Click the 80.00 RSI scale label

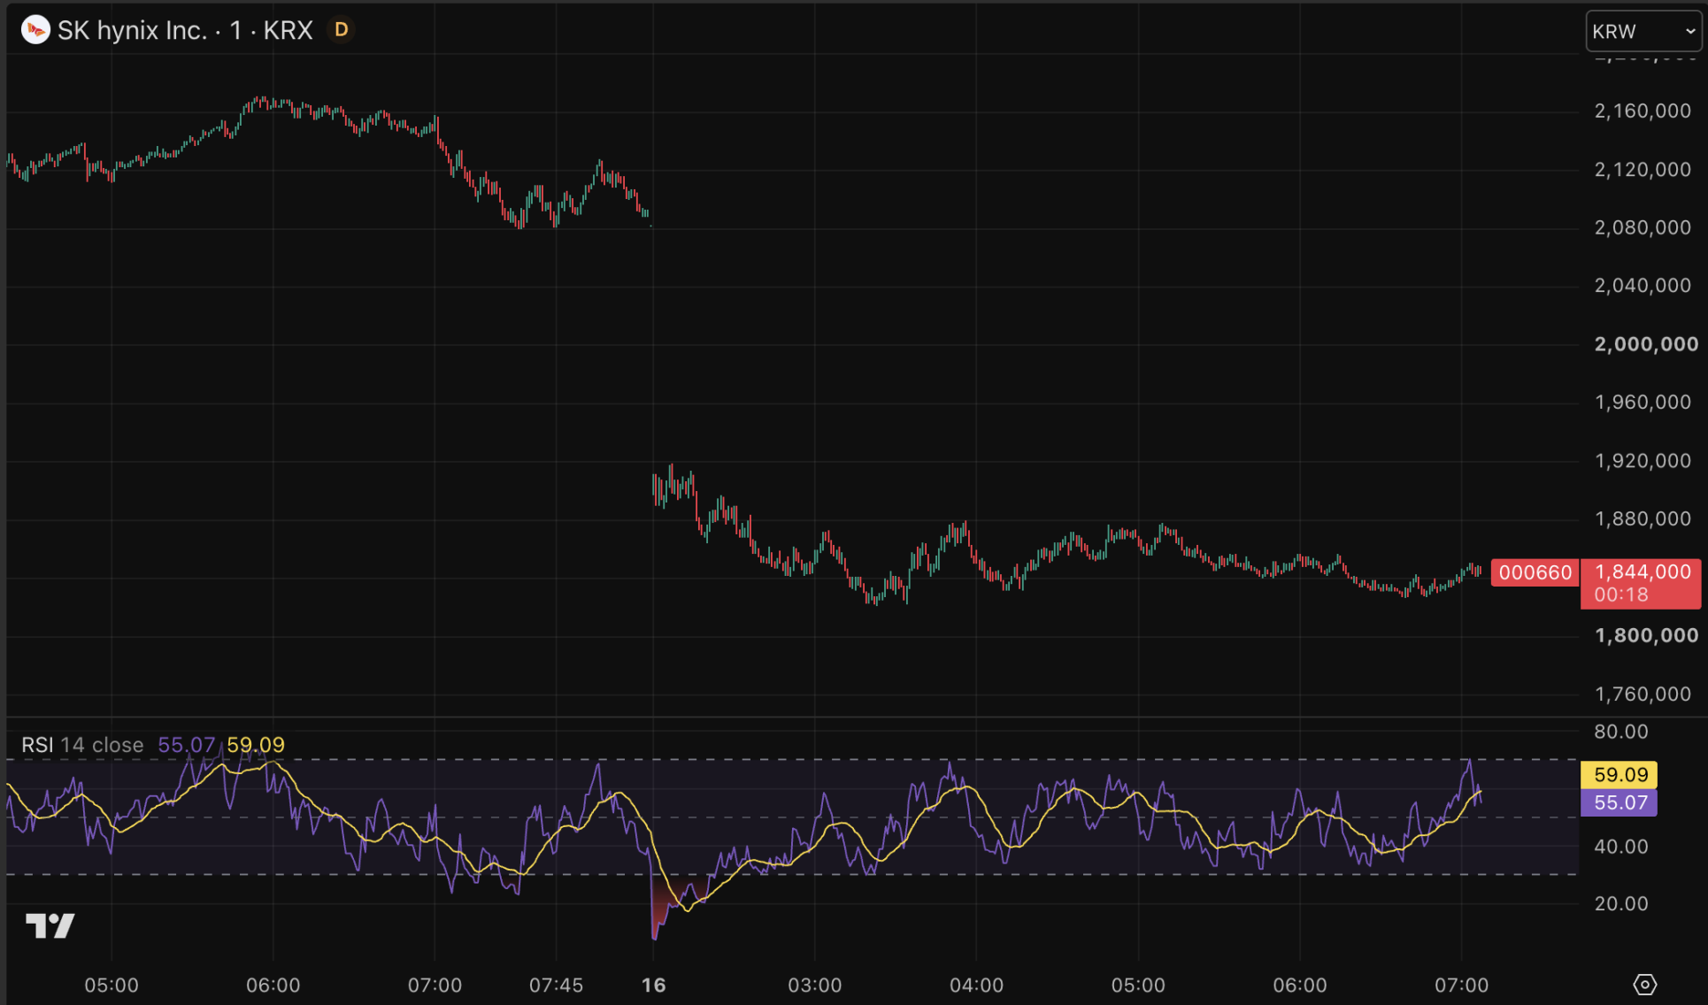click(1621, 732)
